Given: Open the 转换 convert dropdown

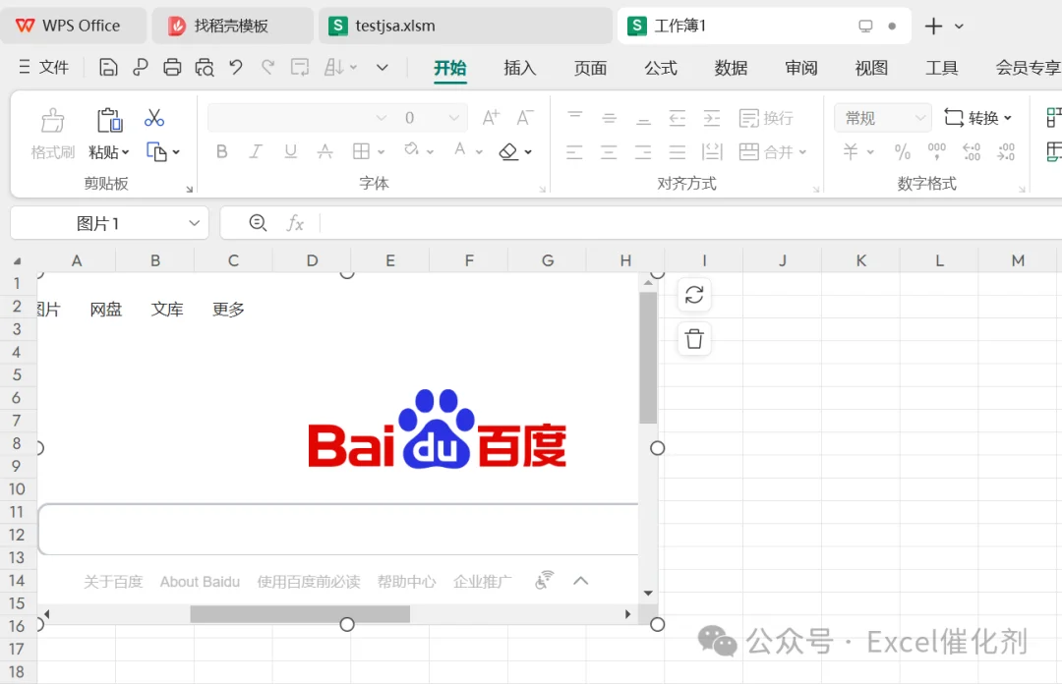Looking at the screenshot, I should (x=977, y=118).
